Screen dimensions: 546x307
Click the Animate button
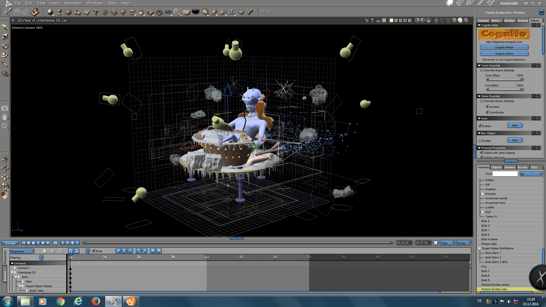(10, 243)
